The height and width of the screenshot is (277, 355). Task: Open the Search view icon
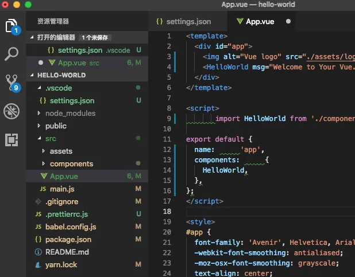(x=11, y=54)
